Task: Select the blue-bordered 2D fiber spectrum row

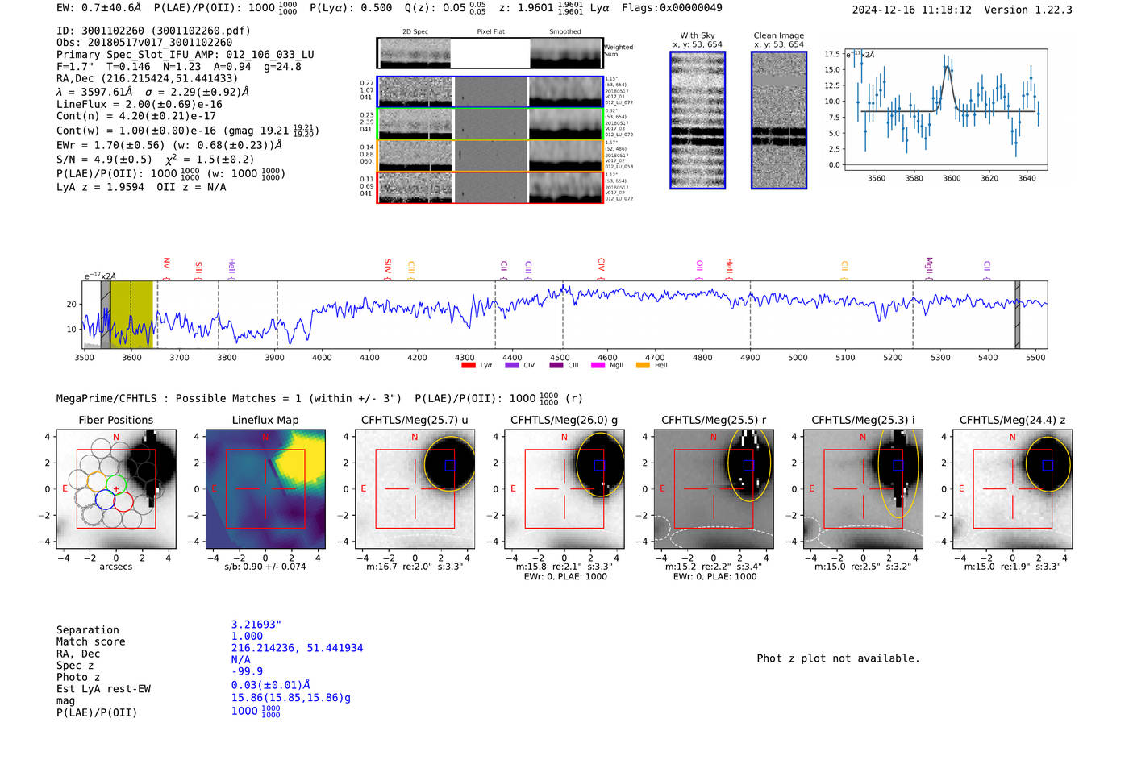Action: point(490,92)
